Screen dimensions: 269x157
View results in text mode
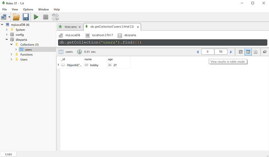click(x=256, y=52)
